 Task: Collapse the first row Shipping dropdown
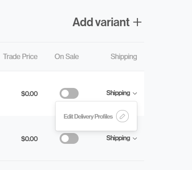122,93
